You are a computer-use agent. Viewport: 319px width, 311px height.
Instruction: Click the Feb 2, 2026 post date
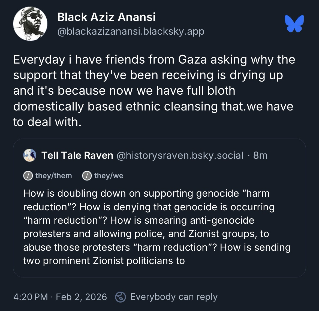(x=81, y=297)
